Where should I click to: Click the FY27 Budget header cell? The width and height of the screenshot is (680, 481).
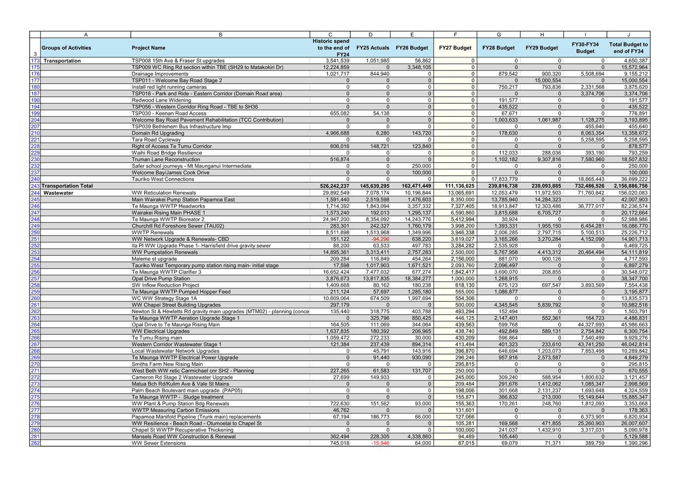tap(455, 48)
